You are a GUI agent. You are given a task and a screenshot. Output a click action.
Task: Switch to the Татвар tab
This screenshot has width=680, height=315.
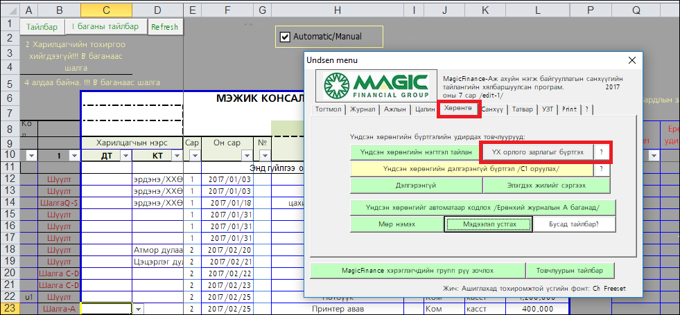[522, 109]
